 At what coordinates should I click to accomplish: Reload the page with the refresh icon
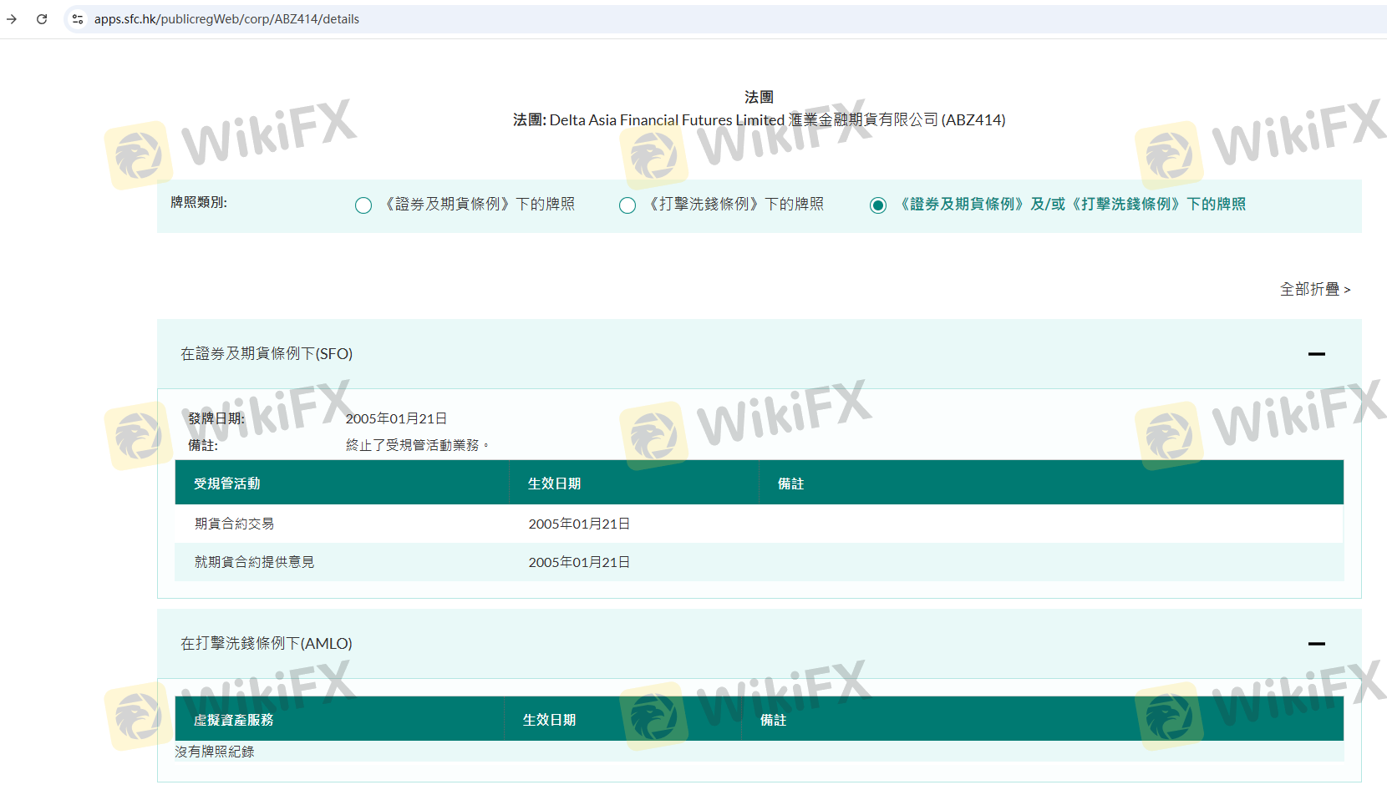42,18
